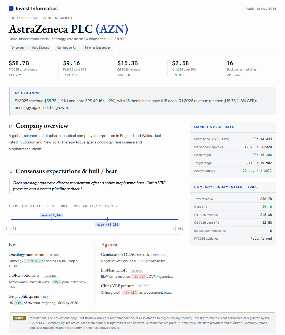Click the Target range value 11,178 / 19,982
285x335 pixels.
(x=257, y=163)
